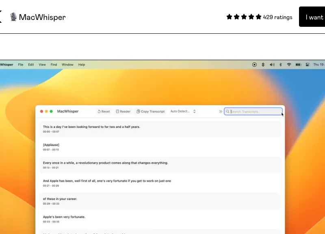Click the MacWhisper microphone logo icon
Viewport: 325px width, 234px height.
tap(13, 17)
